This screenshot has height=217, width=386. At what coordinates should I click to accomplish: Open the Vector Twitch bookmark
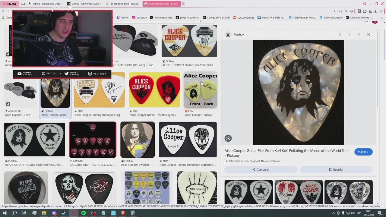pos(123,17)
